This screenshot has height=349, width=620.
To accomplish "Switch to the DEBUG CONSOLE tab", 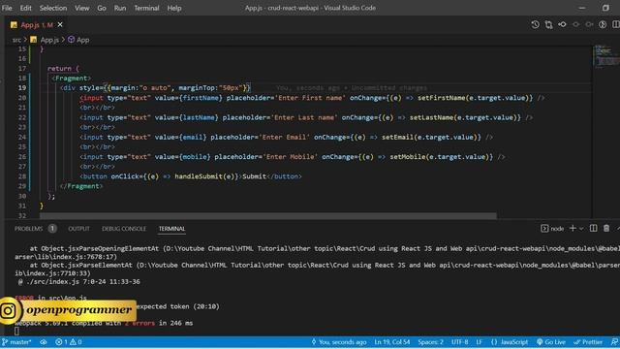I will pos(124,229).
